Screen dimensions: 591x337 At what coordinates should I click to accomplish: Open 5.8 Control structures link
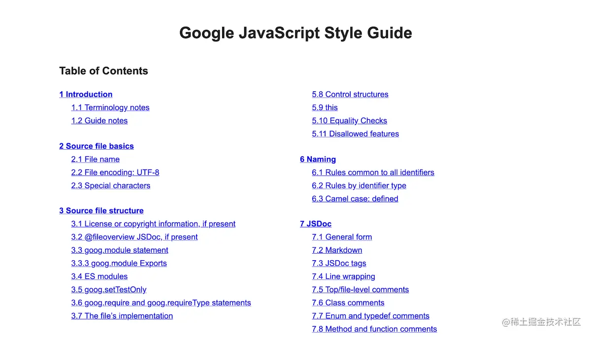[x=350, y=94]
